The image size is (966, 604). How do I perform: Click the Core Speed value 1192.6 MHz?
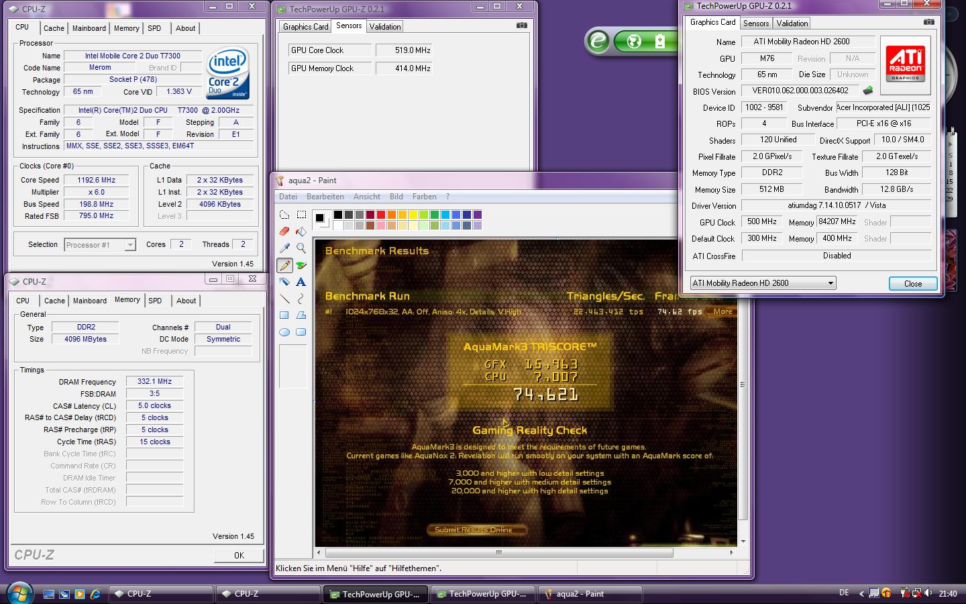[x=96, y=180]
